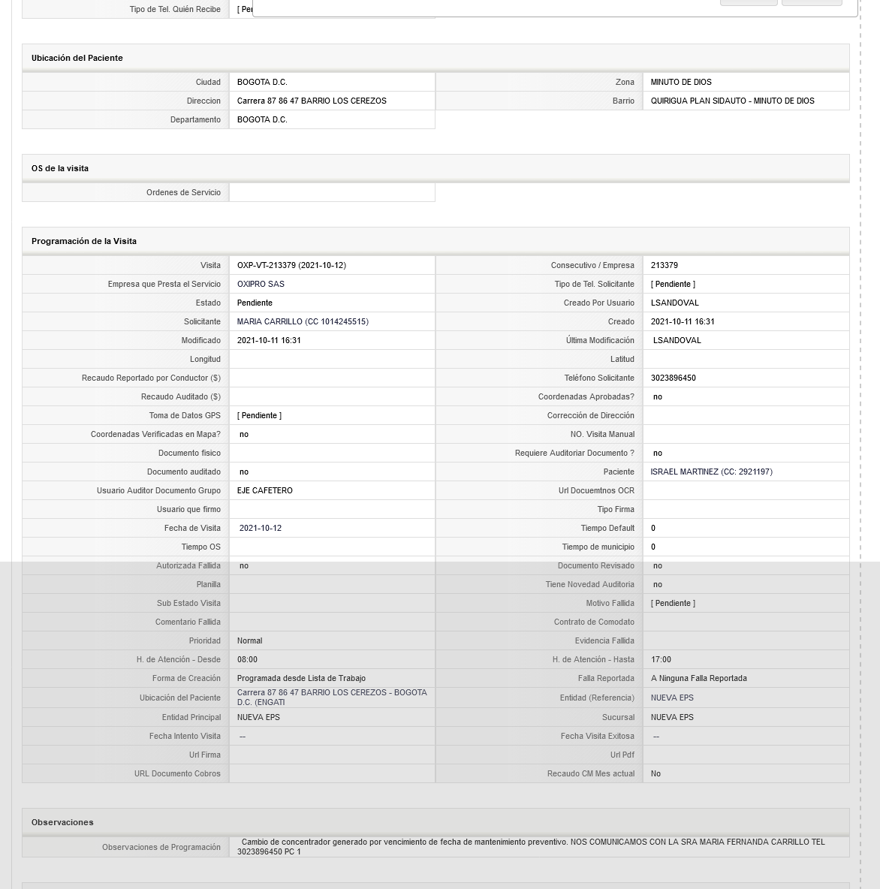Click the Empresa que Presta el Servicio label

[164, 284]
